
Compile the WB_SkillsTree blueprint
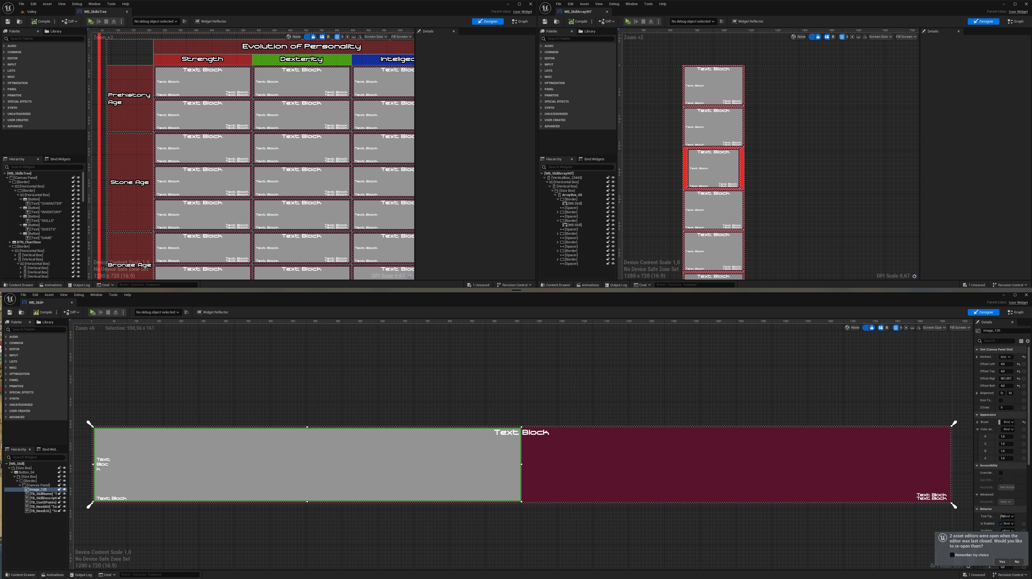tap(41, 21)
